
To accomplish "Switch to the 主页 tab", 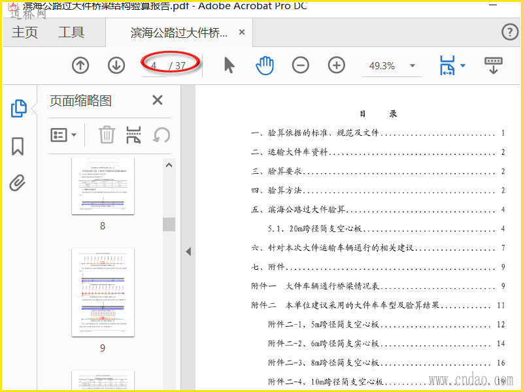I will [25, 32].
